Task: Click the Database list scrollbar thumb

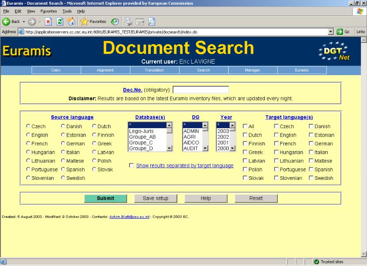Action: click(x=169, y=130)
